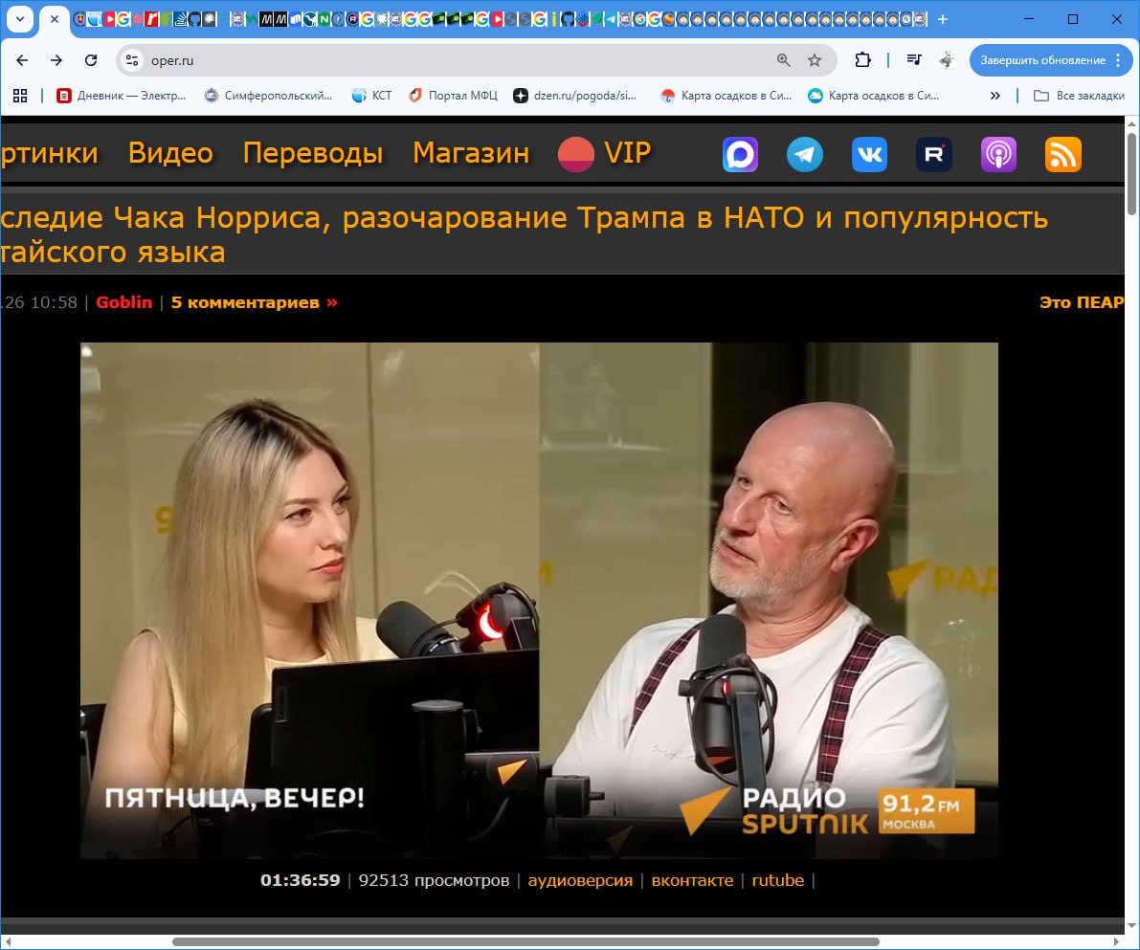Open the MAX messenger icon

[x=740, y=154]
